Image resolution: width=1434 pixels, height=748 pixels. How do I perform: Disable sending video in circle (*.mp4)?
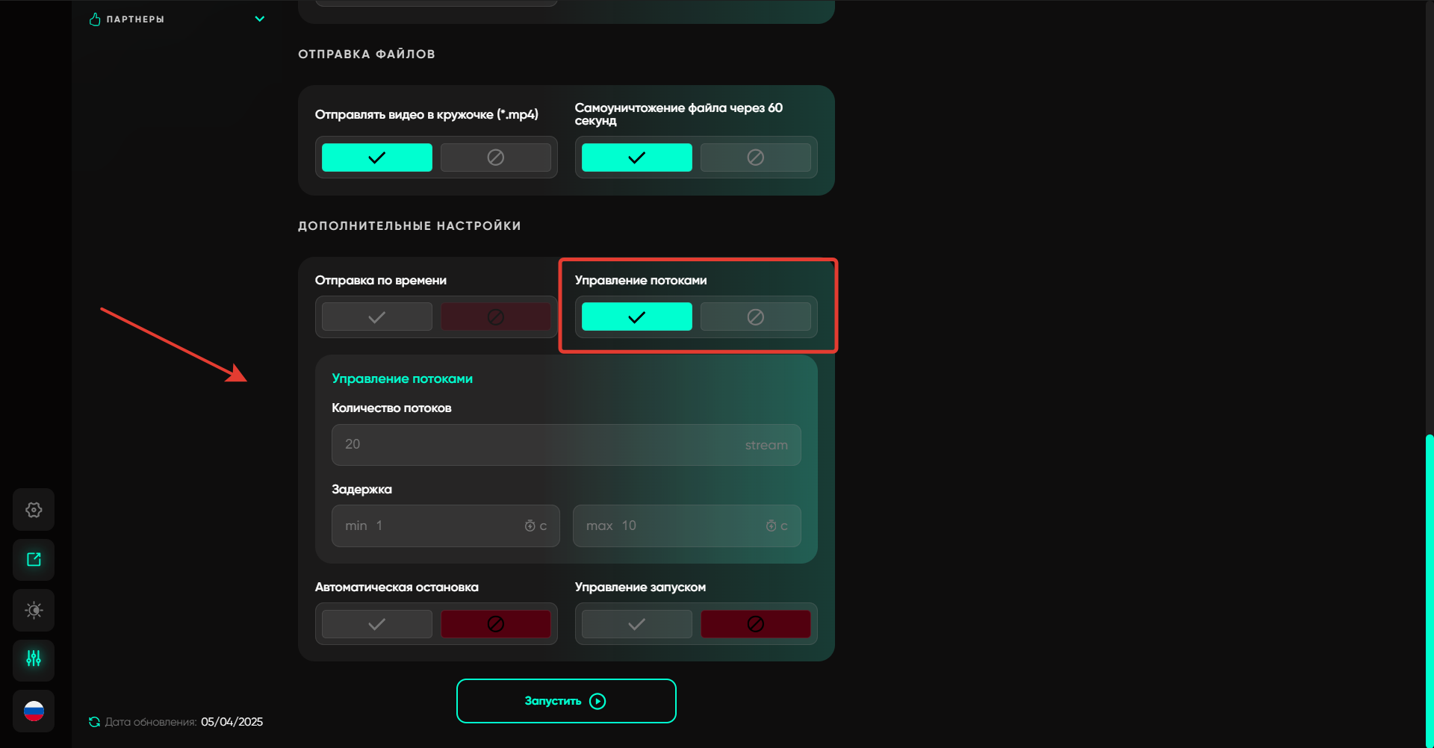[495, 158]
